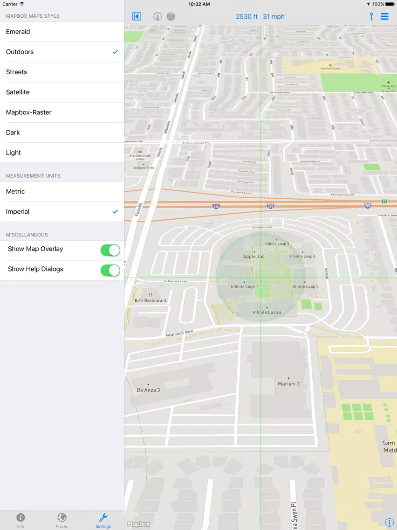
Task: Tap the 31 mph speed readout
Action: coord(274,17)
